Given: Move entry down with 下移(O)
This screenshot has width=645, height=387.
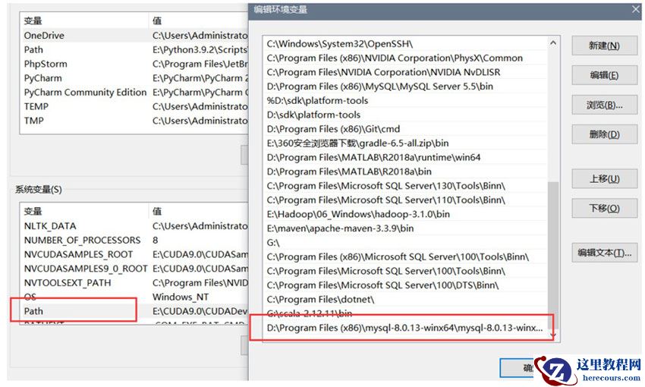Looking at the screenshot, I should [604, 209].
